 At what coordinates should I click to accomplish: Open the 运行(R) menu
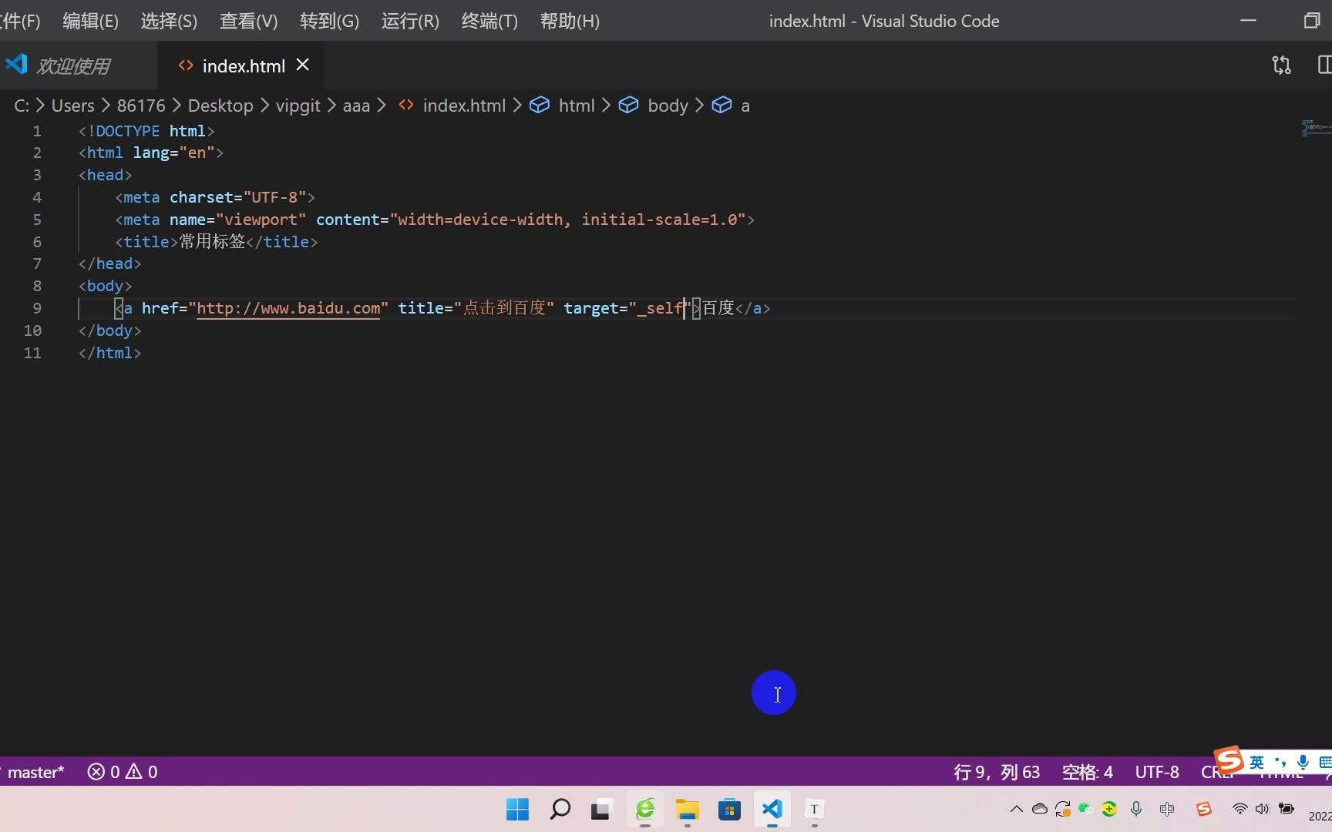pyautogui.click(x=409, y=21)
